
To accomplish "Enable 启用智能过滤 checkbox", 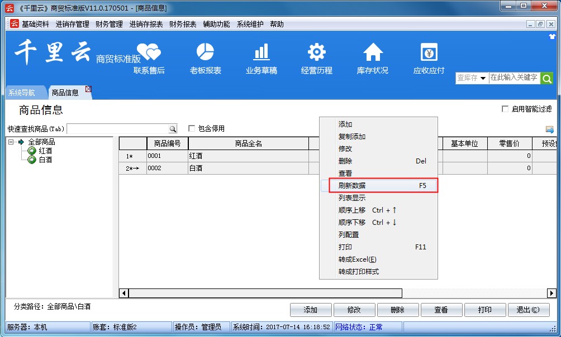I will (505, 109).
